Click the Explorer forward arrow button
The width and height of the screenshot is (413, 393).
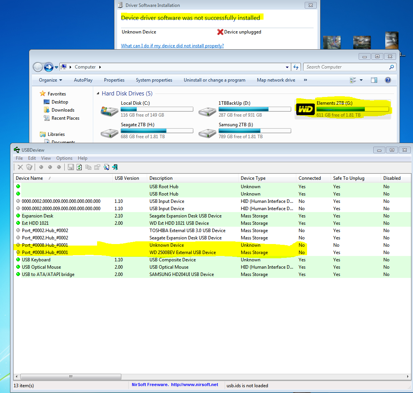click(49, 67)
